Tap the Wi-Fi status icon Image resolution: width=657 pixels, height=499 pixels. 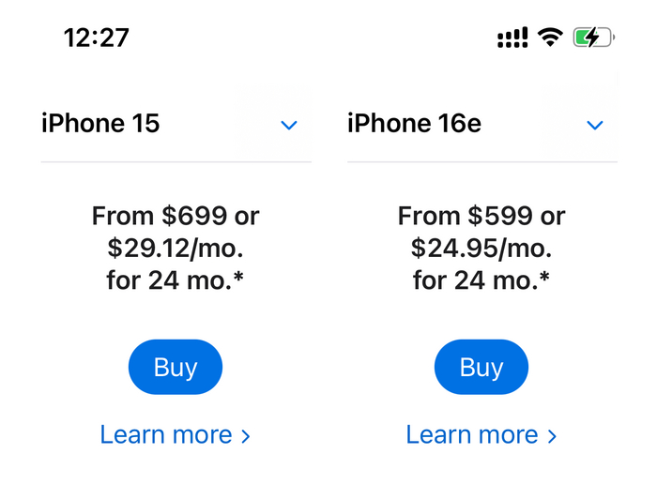551,38
